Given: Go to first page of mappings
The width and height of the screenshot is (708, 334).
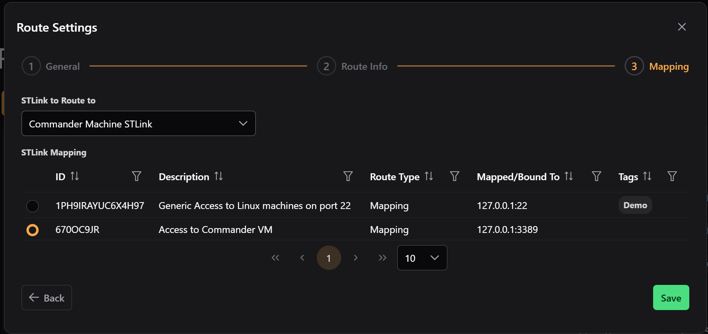Looking at the screenshot, I should click(x=275, y=258).
